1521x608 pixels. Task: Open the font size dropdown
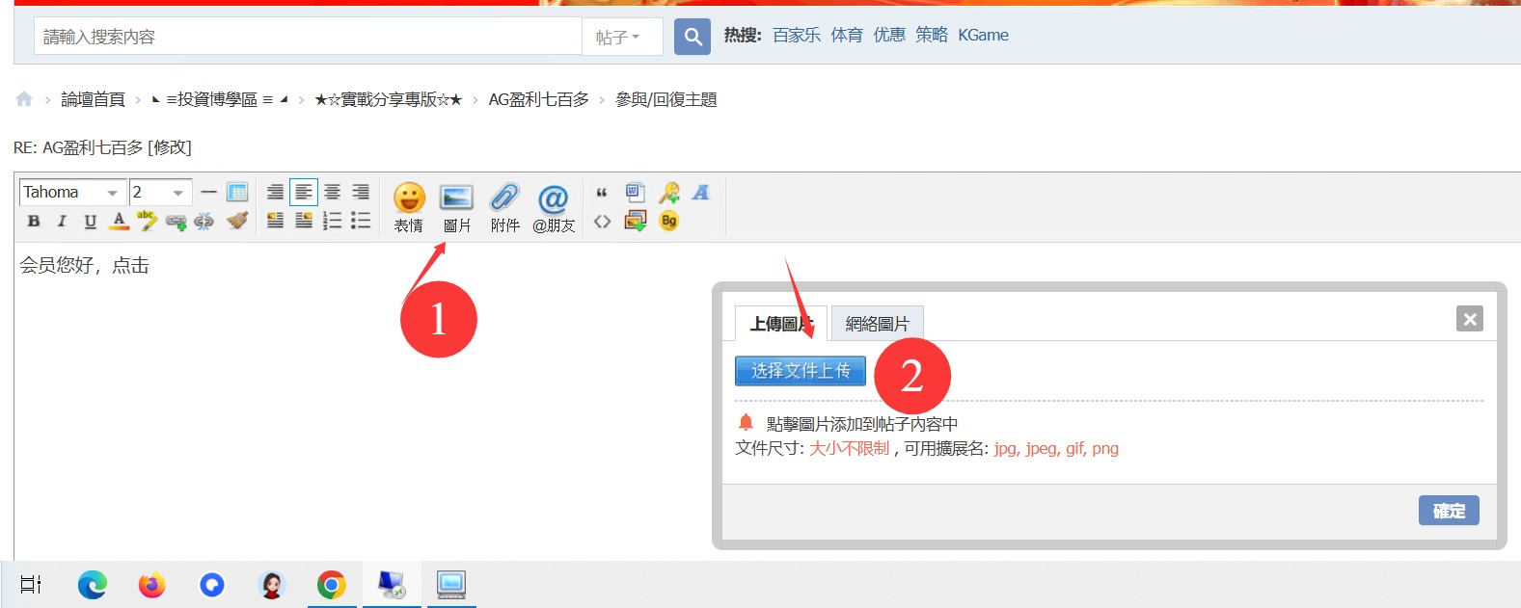pyautogui.click(x=160, y=193)
